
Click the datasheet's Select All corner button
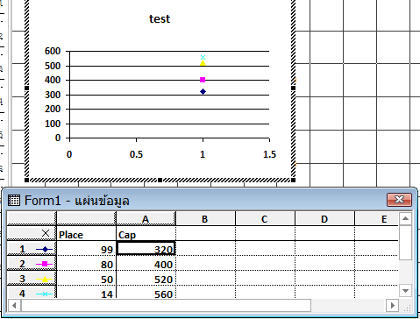point(32,218)
